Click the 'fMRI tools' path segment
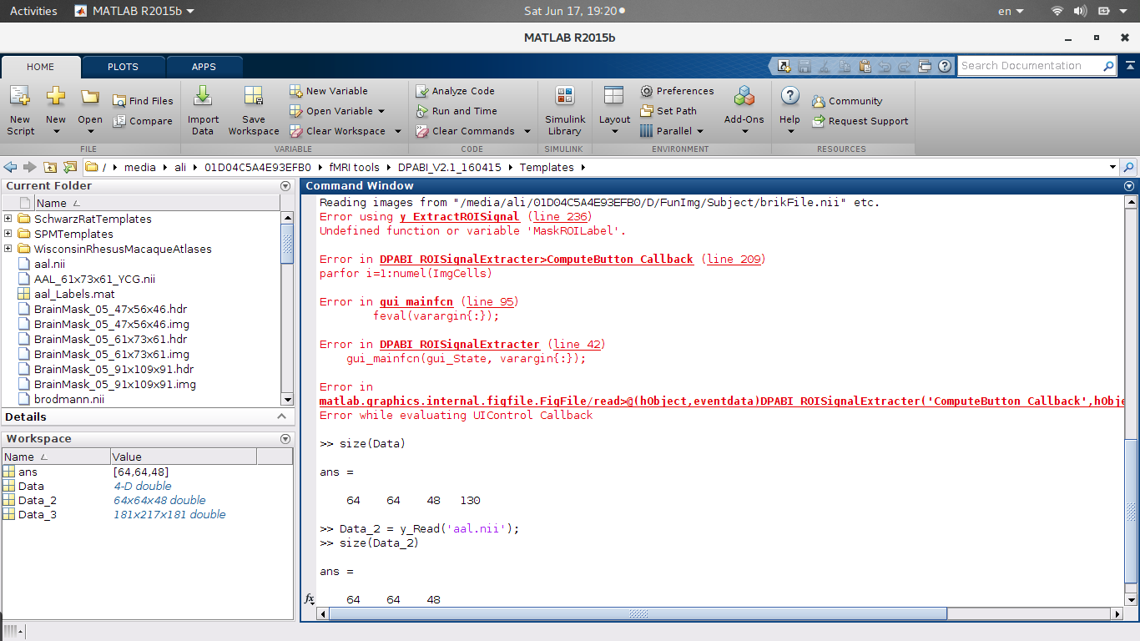 pos(354,167)
